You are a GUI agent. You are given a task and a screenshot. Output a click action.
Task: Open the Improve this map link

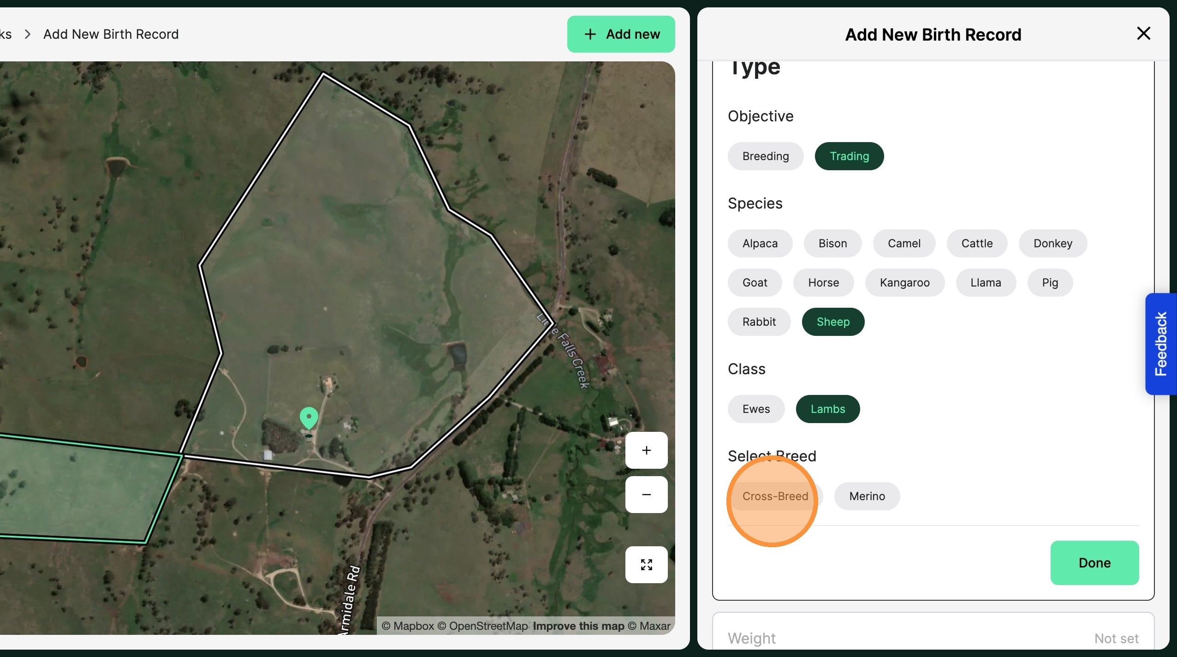578,626
